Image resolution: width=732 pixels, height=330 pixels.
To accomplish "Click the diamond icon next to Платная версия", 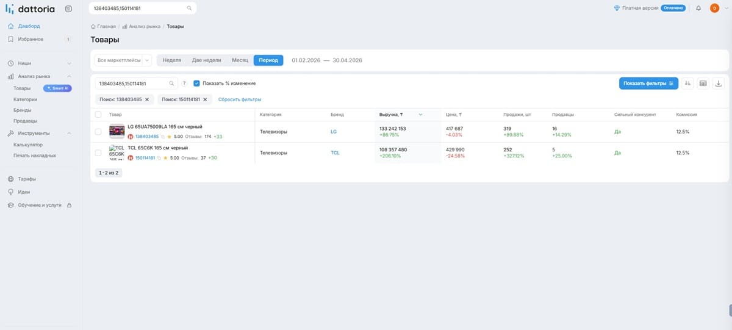I will tap(617, 8).
